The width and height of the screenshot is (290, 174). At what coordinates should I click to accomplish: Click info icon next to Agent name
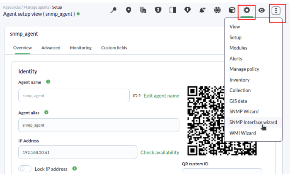point(48,82)
